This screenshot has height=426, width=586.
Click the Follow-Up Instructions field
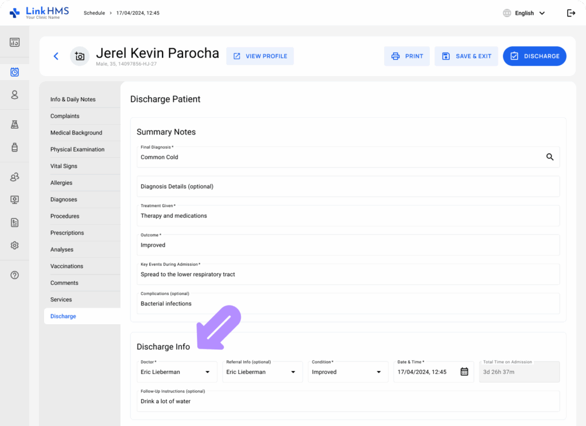coord(348,401)
